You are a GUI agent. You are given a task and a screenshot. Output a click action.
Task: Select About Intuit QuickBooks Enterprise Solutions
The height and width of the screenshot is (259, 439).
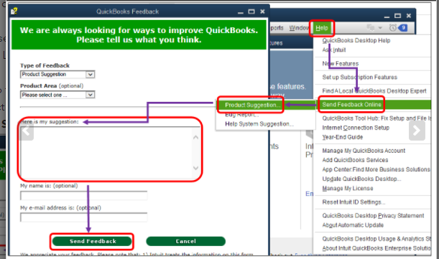376,248
